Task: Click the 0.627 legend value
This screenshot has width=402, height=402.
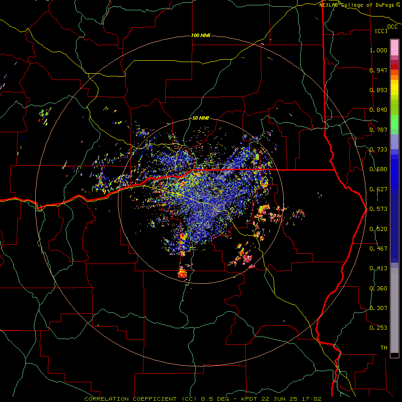Action: point(378,189)
